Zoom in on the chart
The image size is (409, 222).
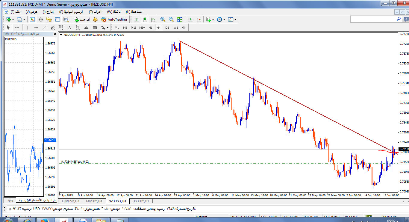point(163,19)
